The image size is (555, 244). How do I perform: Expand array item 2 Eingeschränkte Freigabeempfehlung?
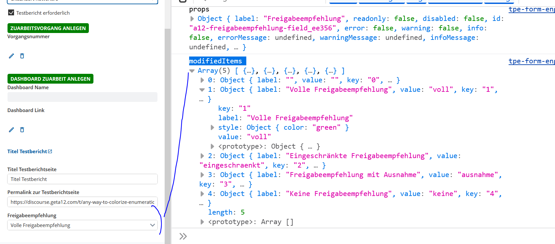point(202,156)
